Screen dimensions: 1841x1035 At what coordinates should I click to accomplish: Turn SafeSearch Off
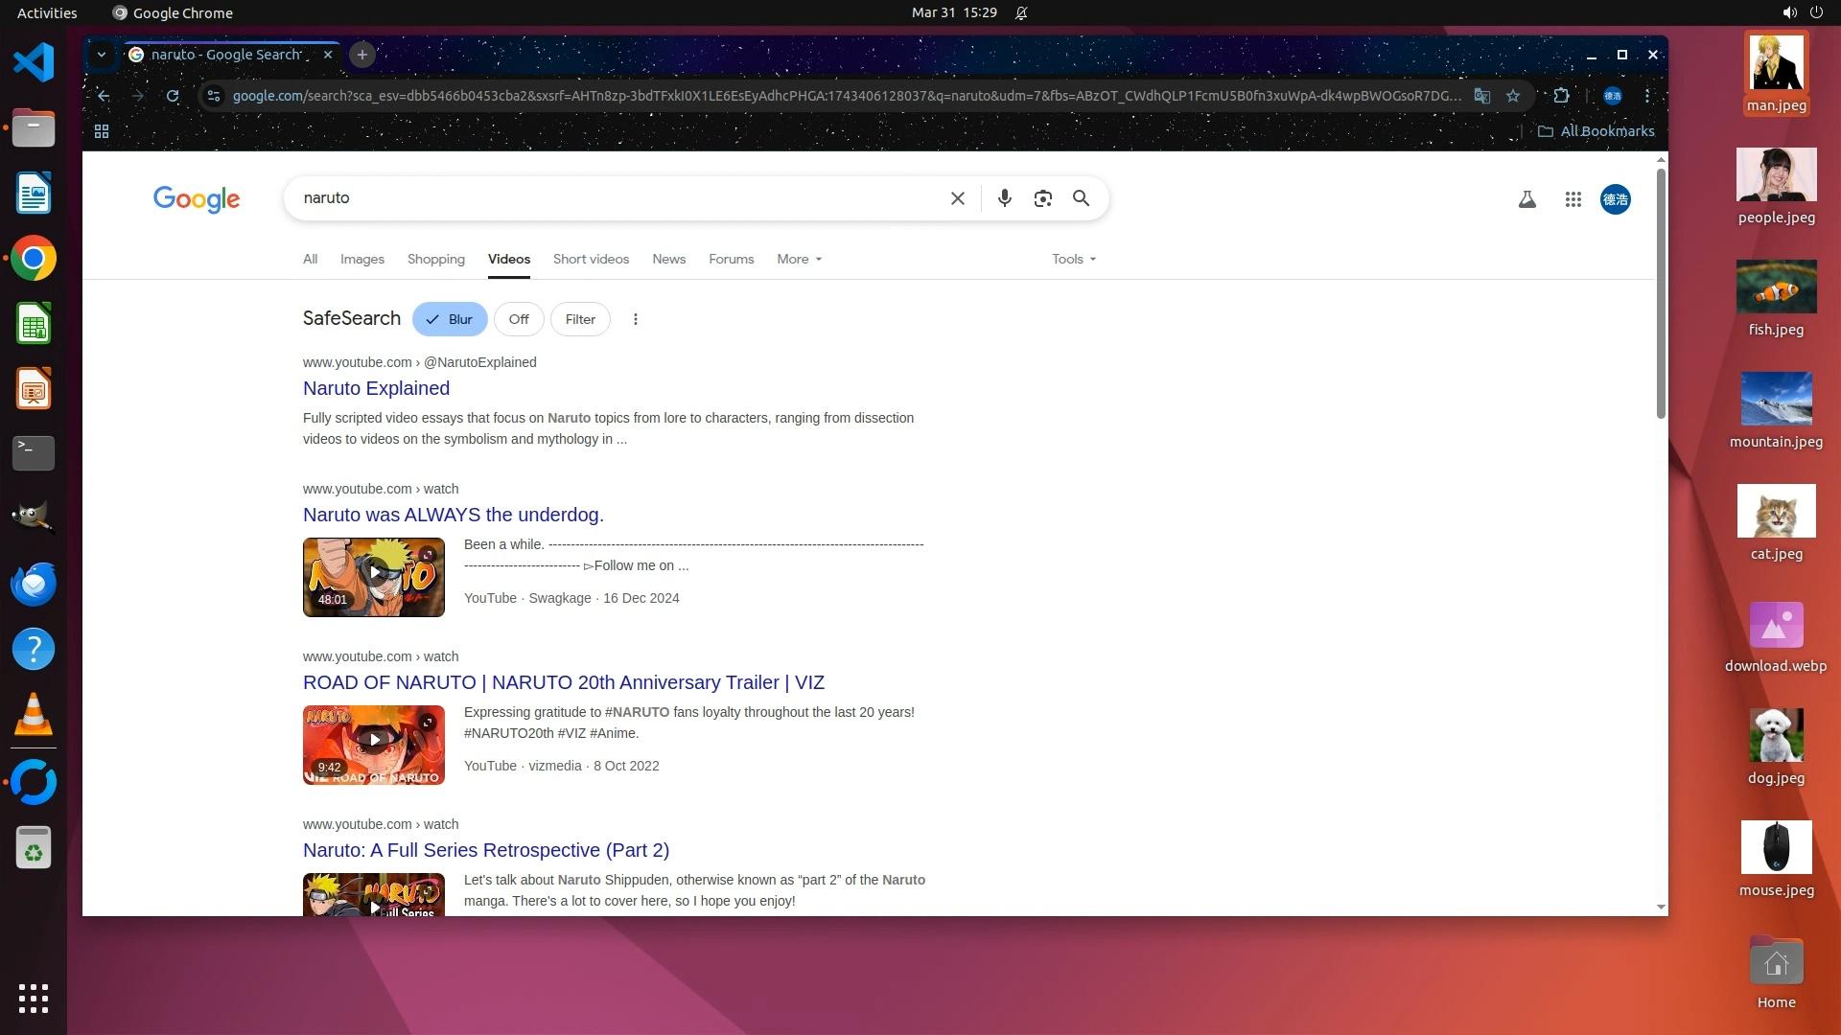tap(519, 319)
